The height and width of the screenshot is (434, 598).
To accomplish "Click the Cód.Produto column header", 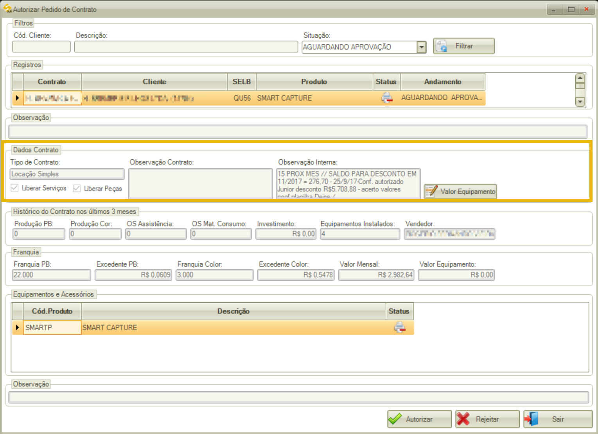I will tap(52, 311).
